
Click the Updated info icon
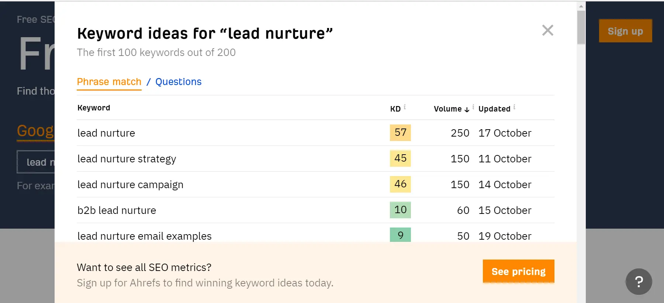[x=514, y=107]
